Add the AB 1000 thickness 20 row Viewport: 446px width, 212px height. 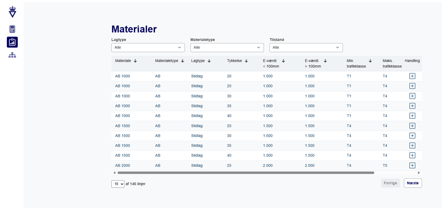[412, 76]
